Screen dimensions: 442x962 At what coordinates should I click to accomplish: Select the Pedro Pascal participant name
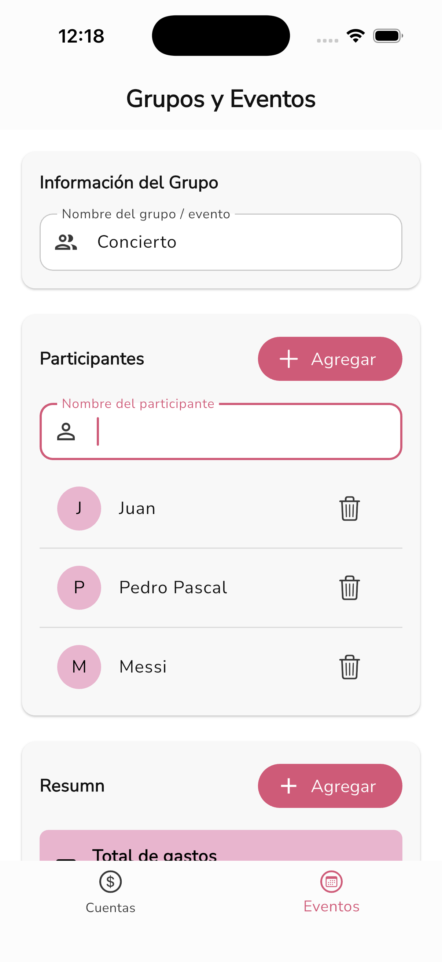173,587
